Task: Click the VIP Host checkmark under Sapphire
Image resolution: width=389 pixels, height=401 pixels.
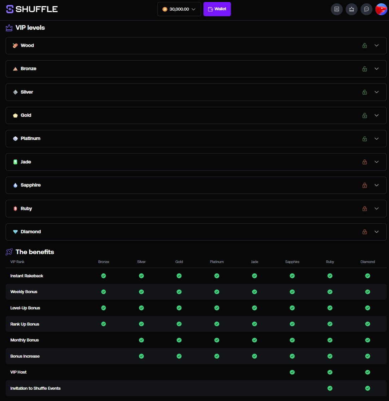Action: tap(292, 372)
